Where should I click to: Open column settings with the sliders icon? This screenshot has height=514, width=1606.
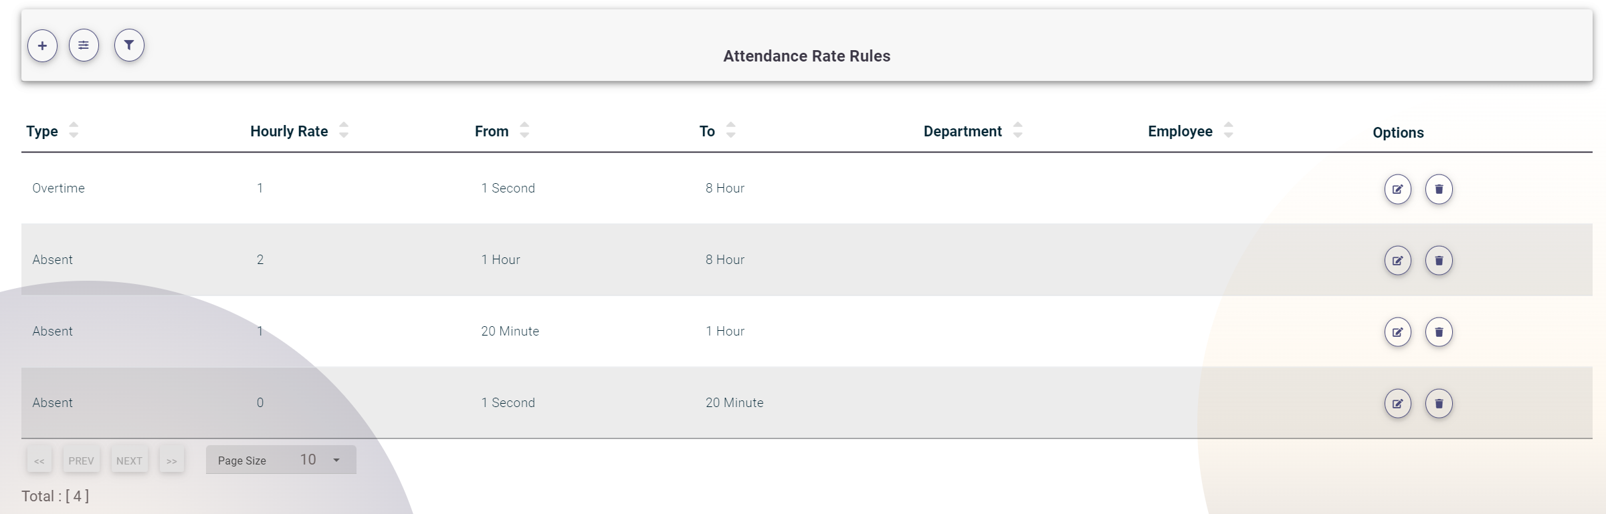pyautogui.click(x=84, y=45)
